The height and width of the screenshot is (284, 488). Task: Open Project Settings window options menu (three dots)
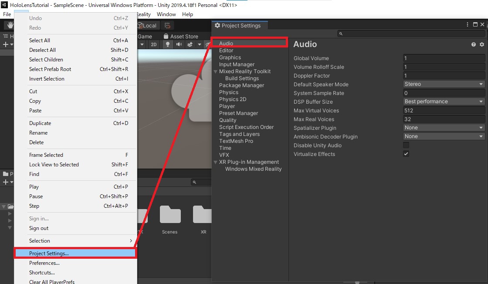pyautogui.click(x=467, y=24)
